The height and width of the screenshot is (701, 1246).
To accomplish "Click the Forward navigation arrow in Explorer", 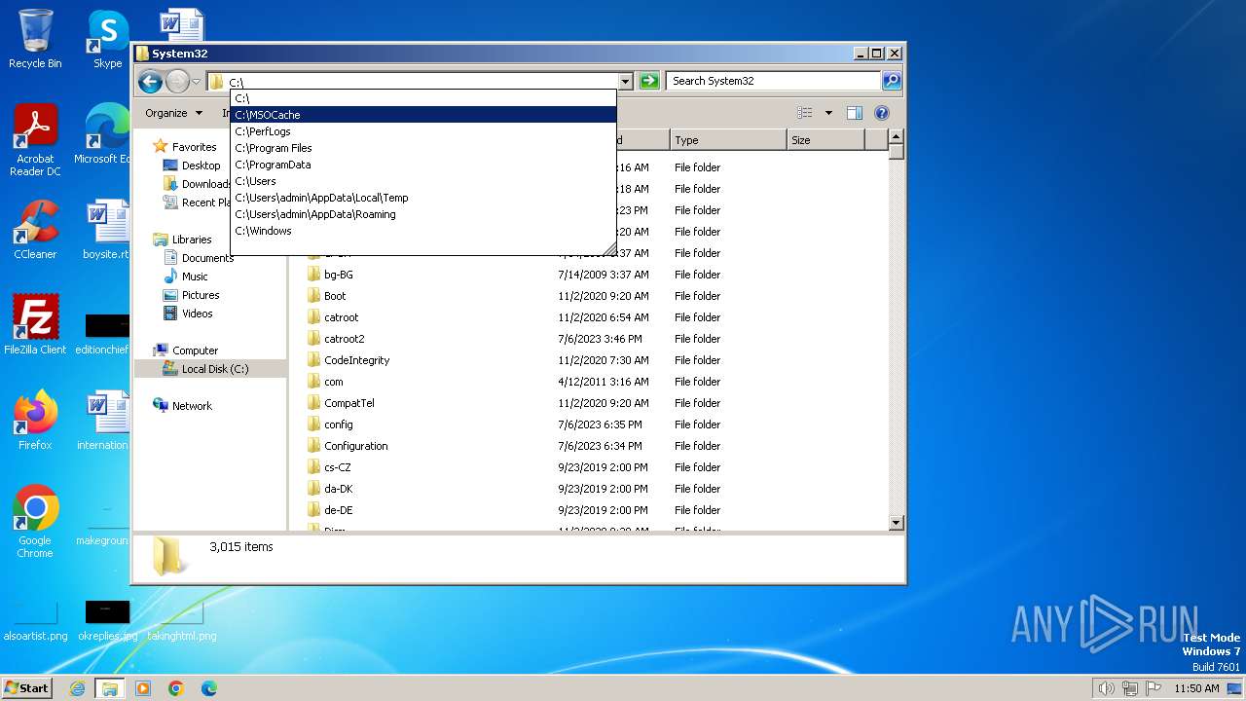I will coord(177,82).
